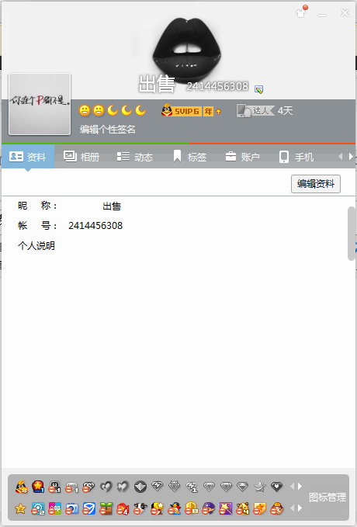Click the edit remark pencil icon beside the QQ number
Viewport: 357px width, 527px height.
coord(258,89)
